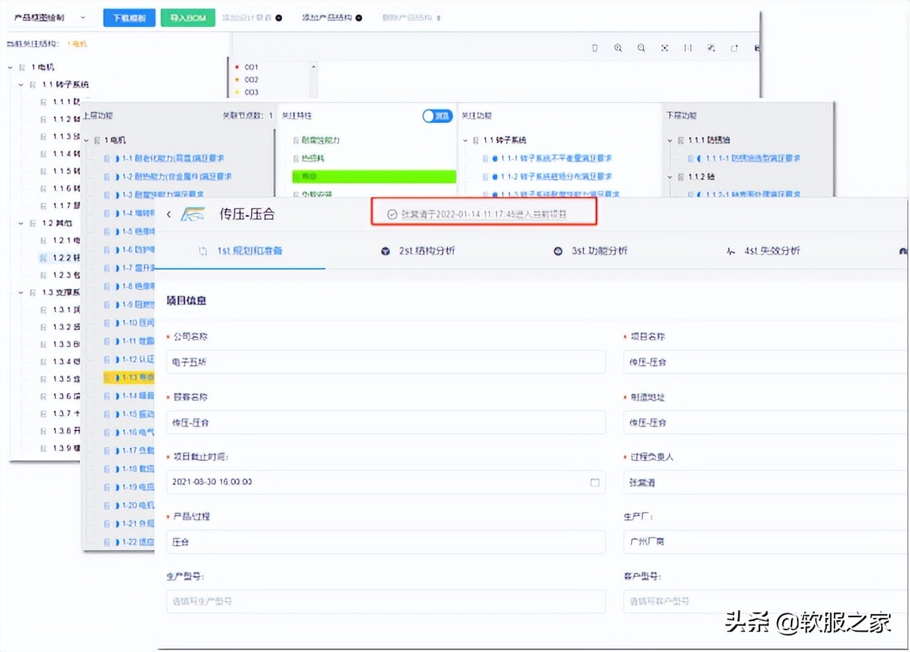Collapse the 1 电机 tree node
Viewport: 910px width, 652px height.
(9, 66)
